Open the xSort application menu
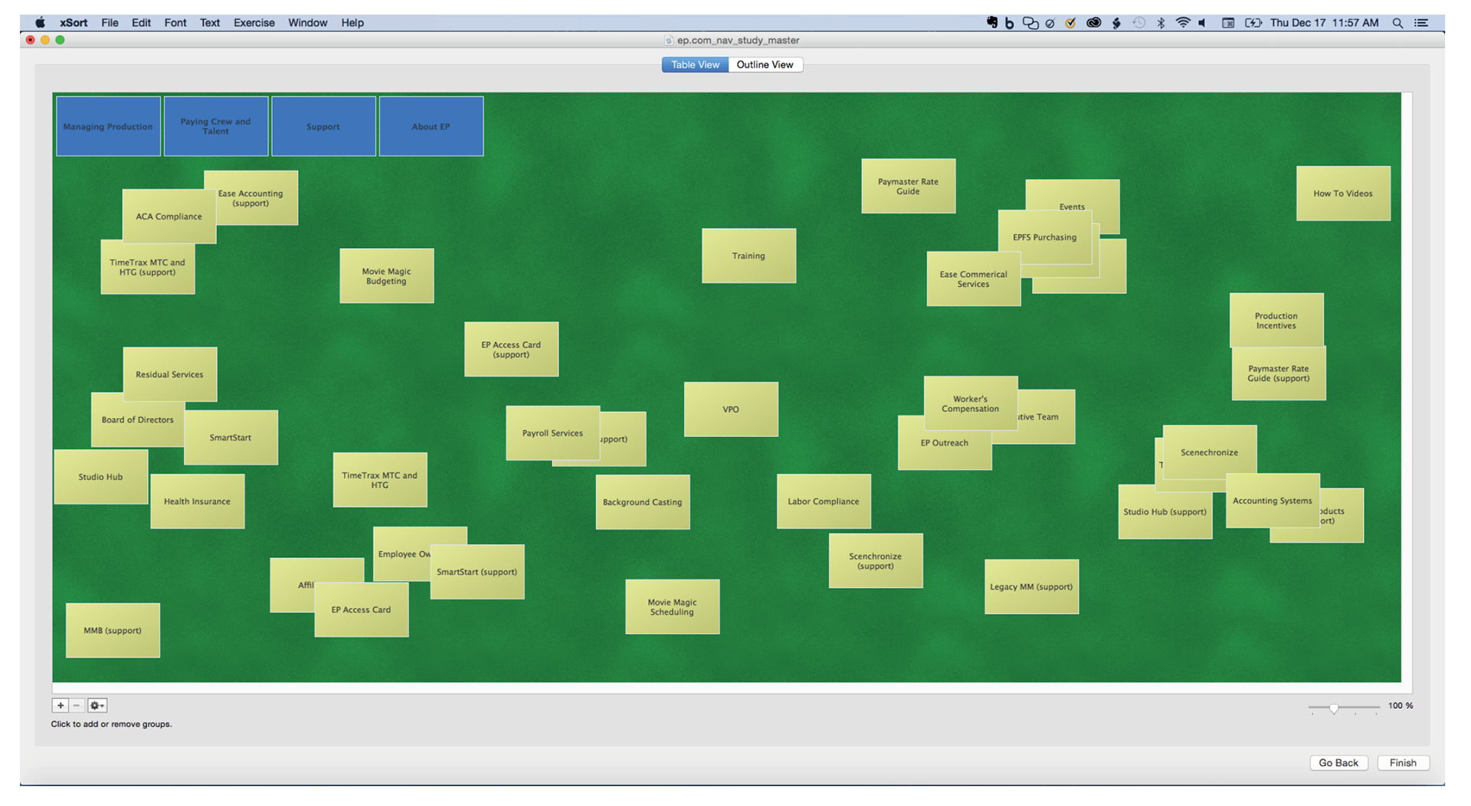 coord(74,23)
